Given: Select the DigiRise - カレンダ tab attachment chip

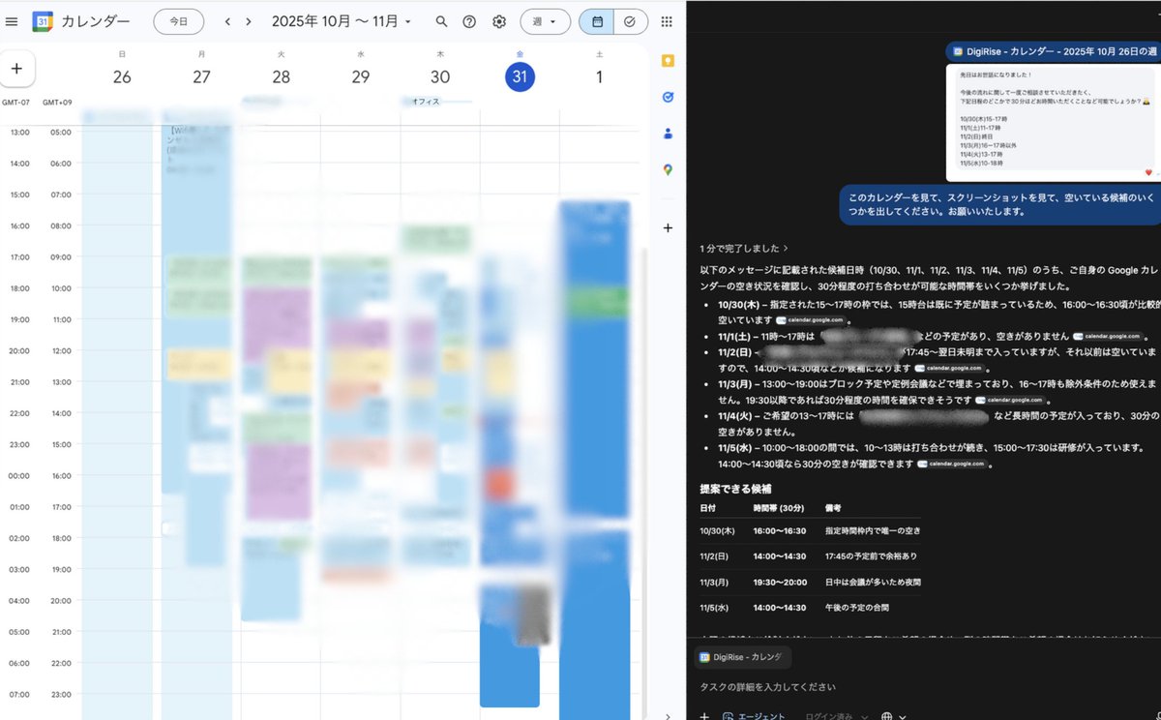Looking at the screenshot, I should (x=743, y=657).
